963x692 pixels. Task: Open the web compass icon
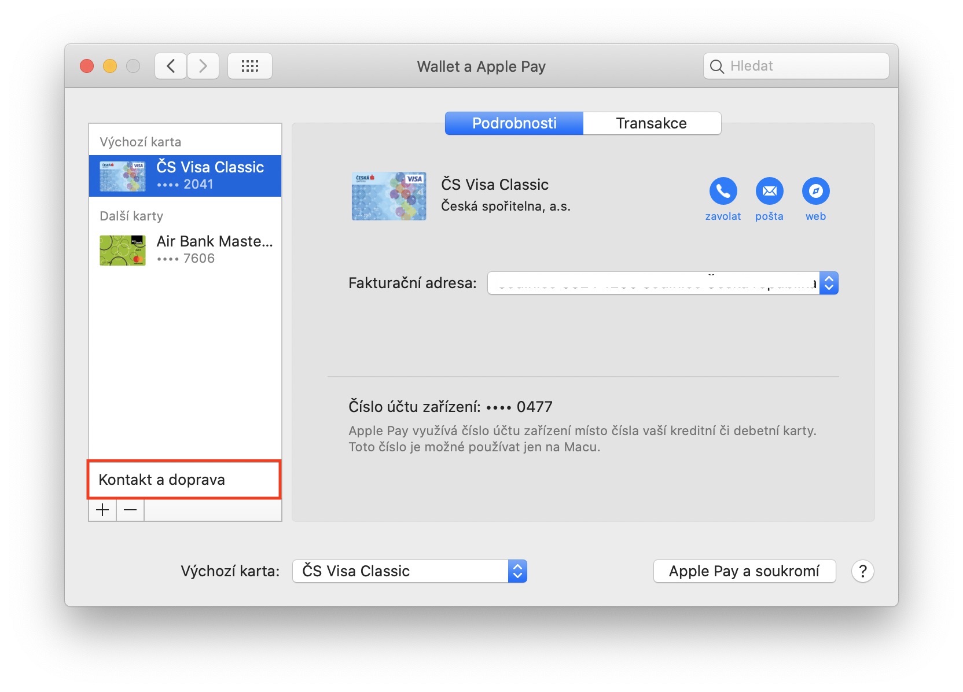816,191
